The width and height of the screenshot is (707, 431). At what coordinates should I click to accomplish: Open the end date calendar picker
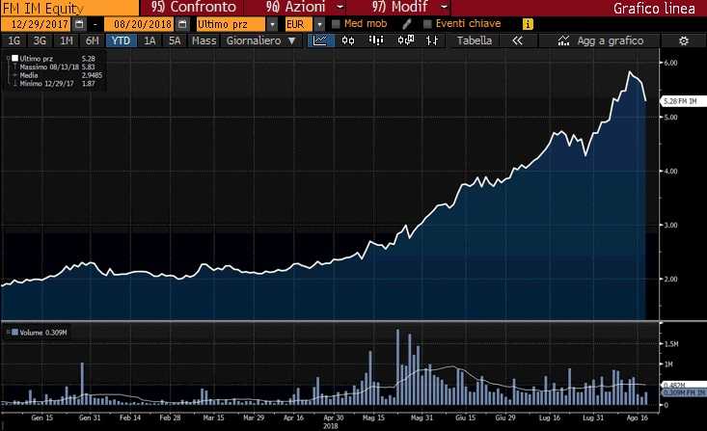pos(182,24)
